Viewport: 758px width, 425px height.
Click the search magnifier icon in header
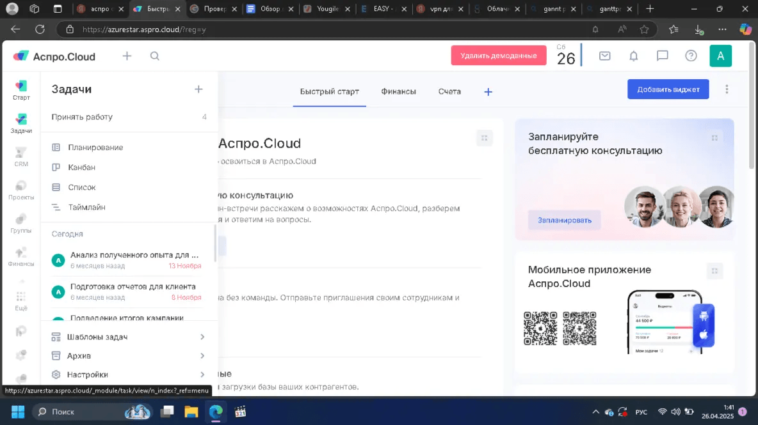155,56
